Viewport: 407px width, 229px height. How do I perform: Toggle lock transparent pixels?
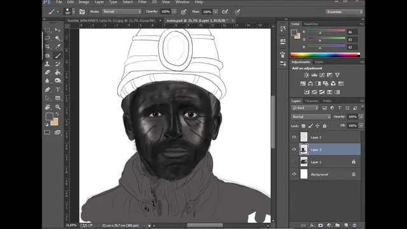pos(303,126)
